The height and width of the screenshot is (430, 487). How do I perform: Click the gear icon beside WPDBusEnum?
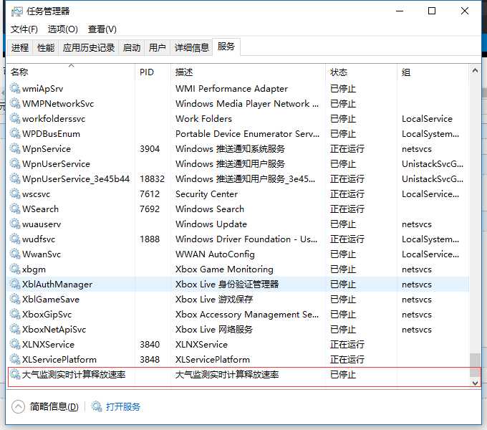[15, 133]
